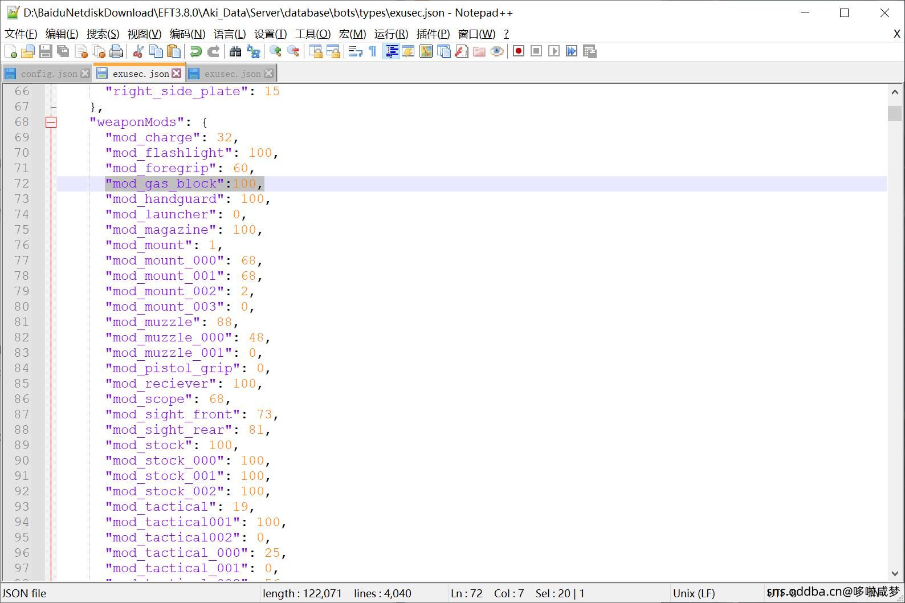Click the vertical scrollbar down arrow

(894, 573)
